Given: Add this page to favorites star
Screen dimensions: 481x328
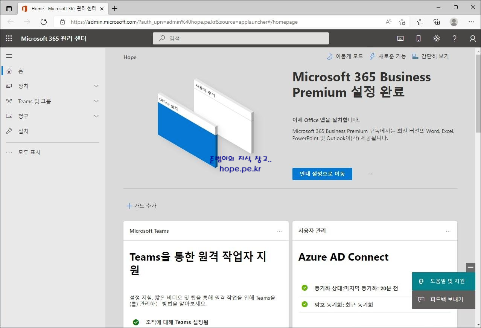Looking at the screenshot, I should [x=402, y=22].
